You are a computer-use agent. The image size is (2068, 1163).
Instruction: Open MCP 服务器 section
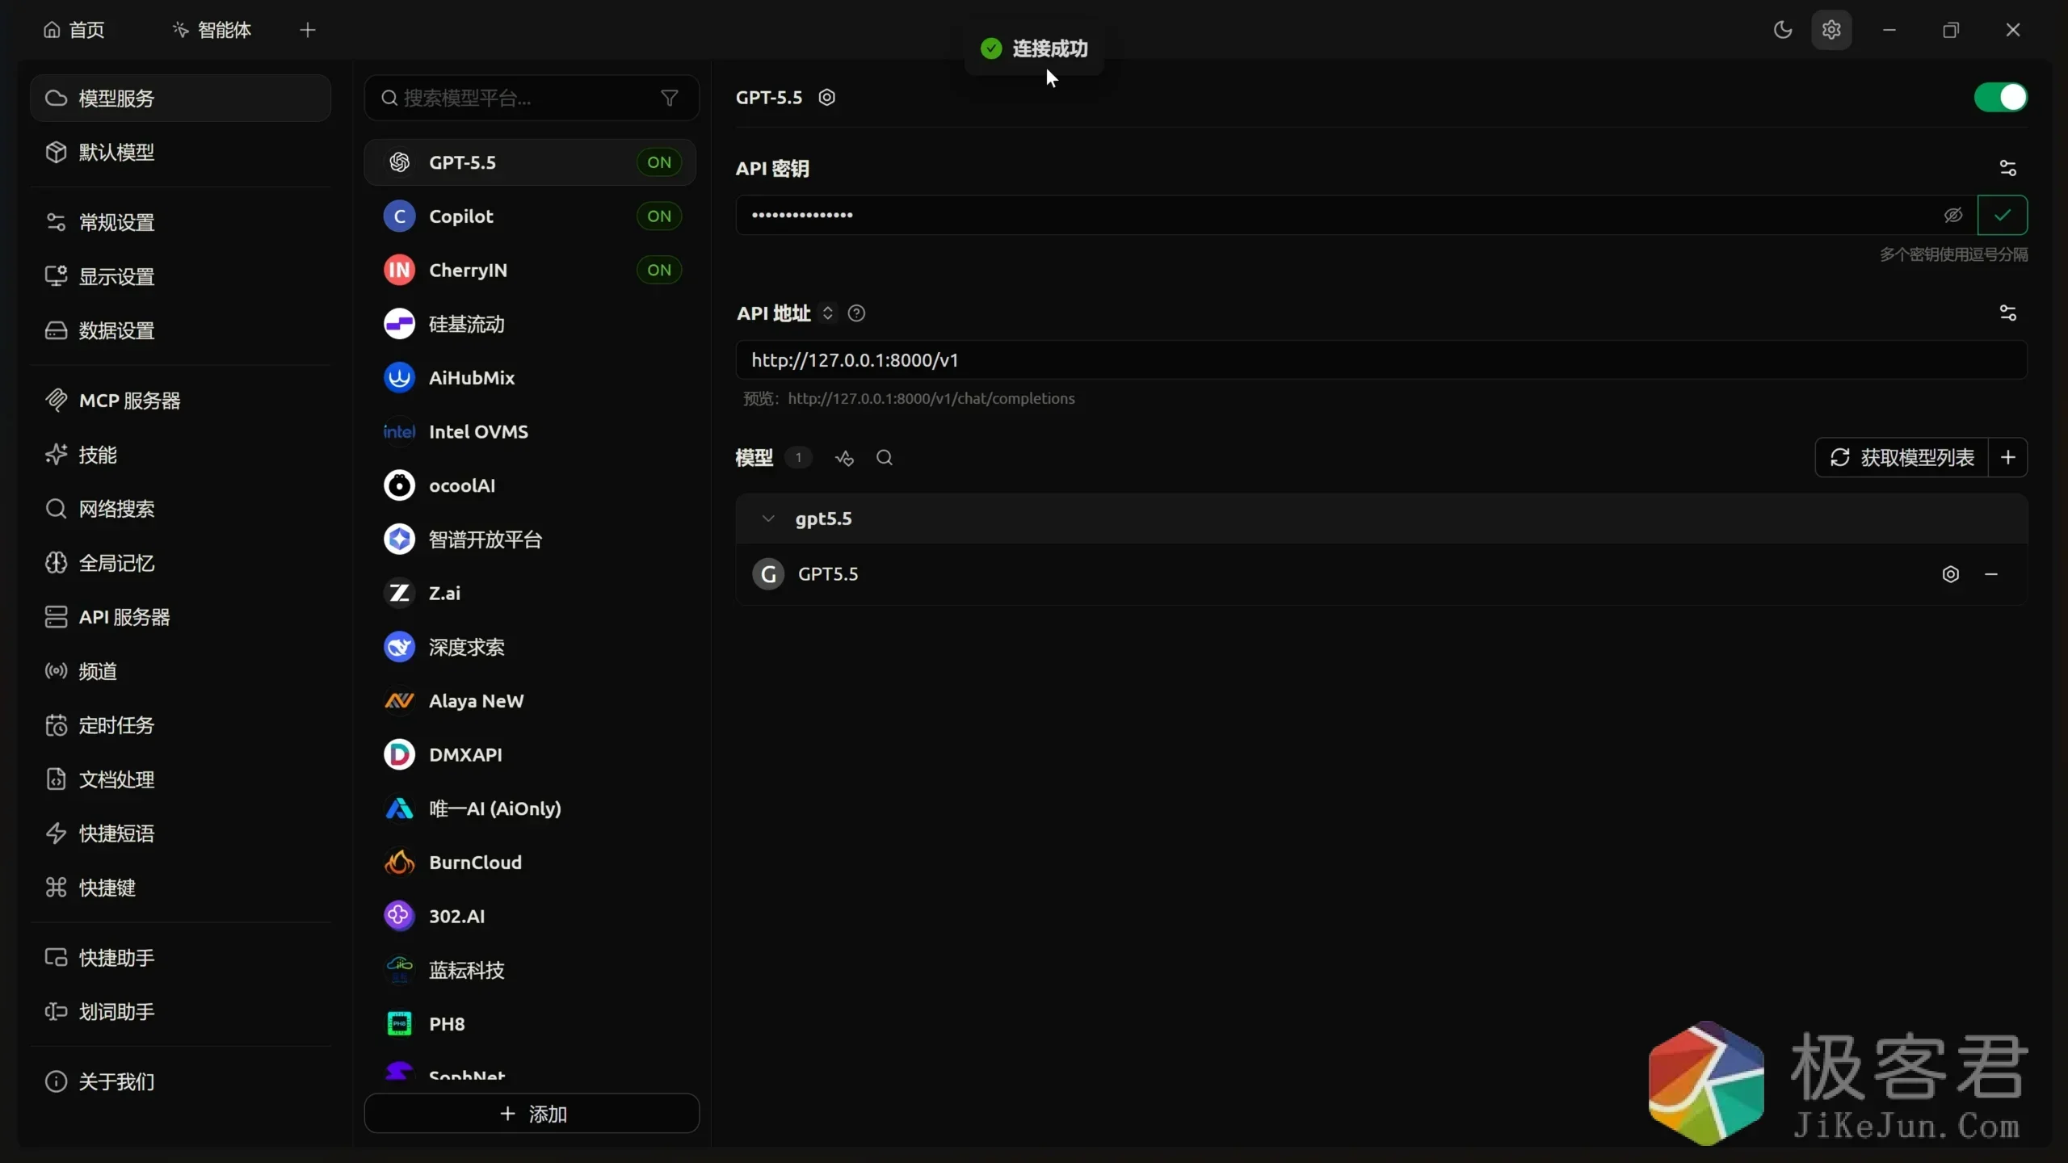180,401
